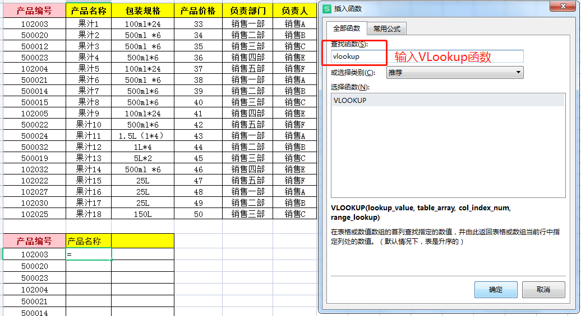Select the 负责部门 header cell
The height and width of the screenshot is (316, 581).
(247, 11)
